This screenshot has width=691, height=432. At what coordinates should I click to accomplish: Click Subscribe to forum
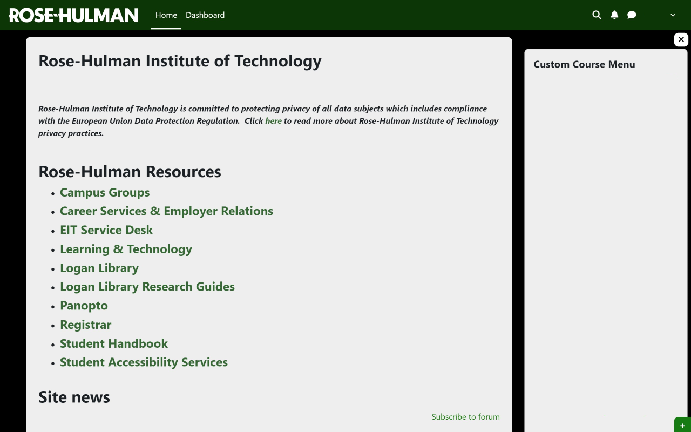click(466, 417)
